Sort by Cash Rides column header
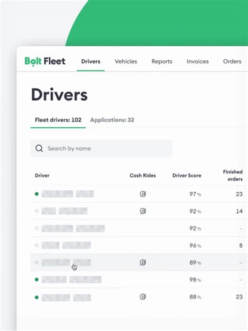The image size is (248, 331). 142,175
